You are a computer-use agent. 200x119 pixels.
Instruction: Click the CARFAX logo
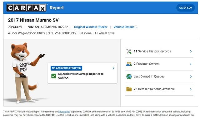click(26, 8)
